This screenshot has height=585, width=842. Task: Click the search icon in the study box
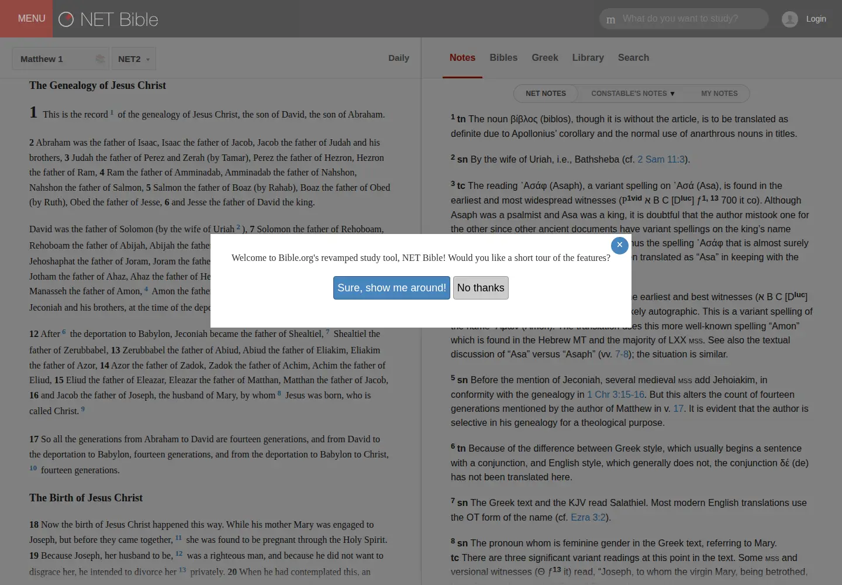pyautogui.click(x=611, y=19)
